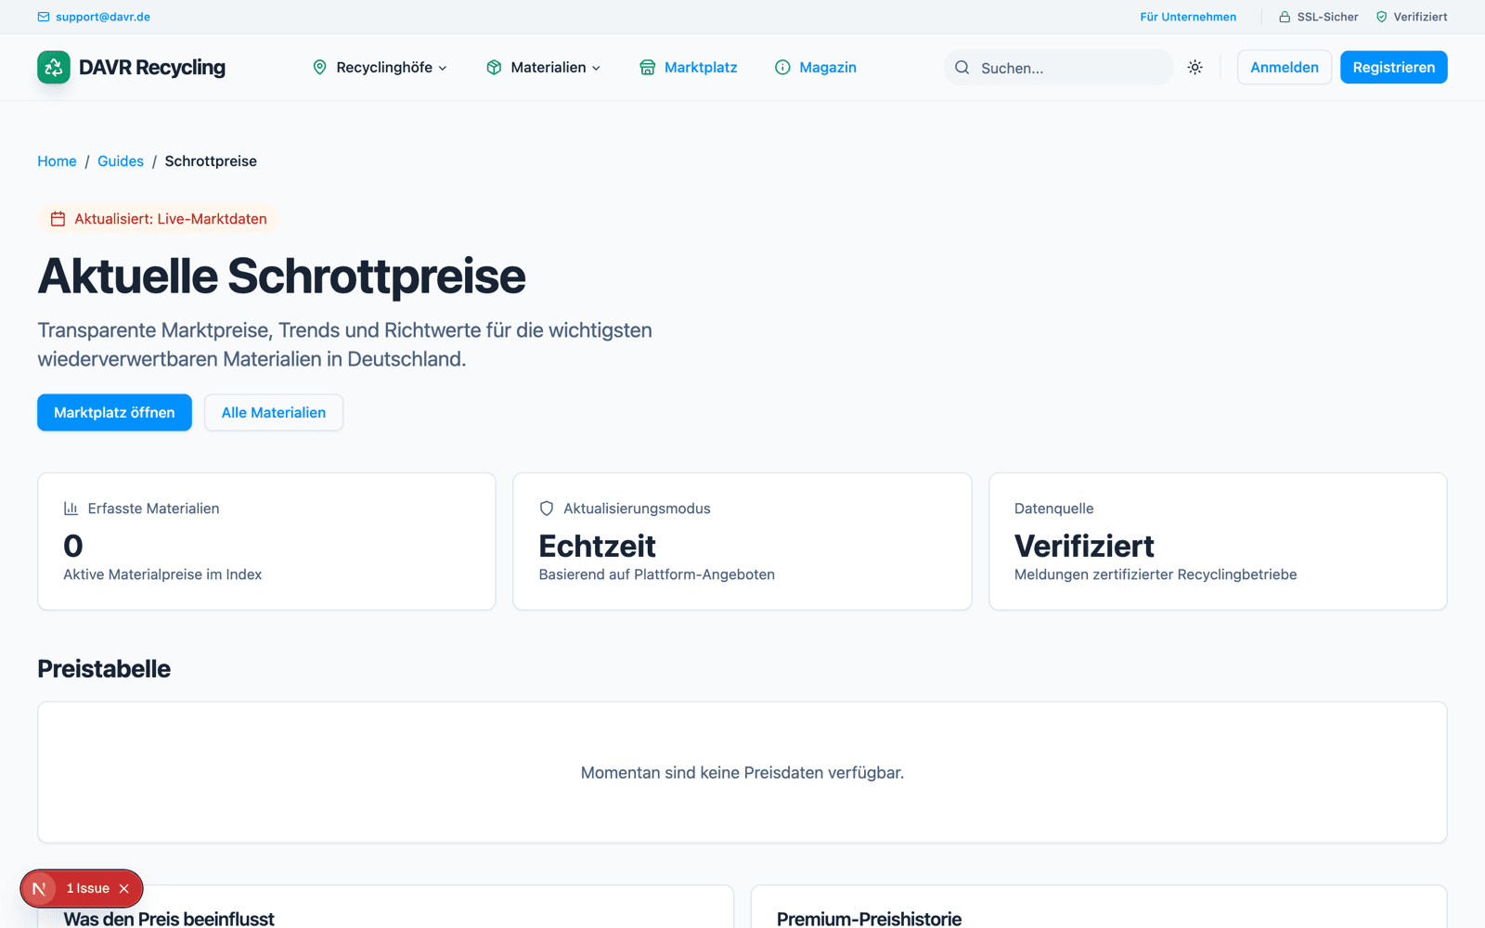
Task: Click the Datenquelle label
Action: [1054, 509]
